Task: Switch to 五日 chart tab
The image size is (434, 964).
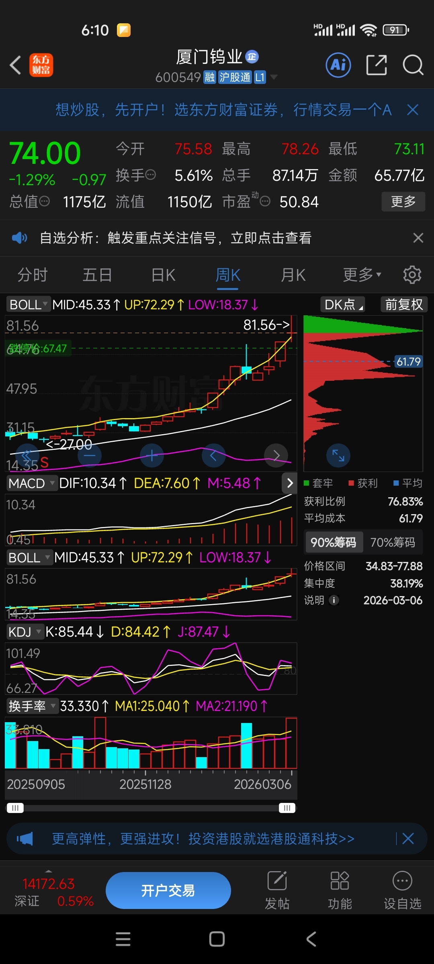Action: (x=97, y=275)
